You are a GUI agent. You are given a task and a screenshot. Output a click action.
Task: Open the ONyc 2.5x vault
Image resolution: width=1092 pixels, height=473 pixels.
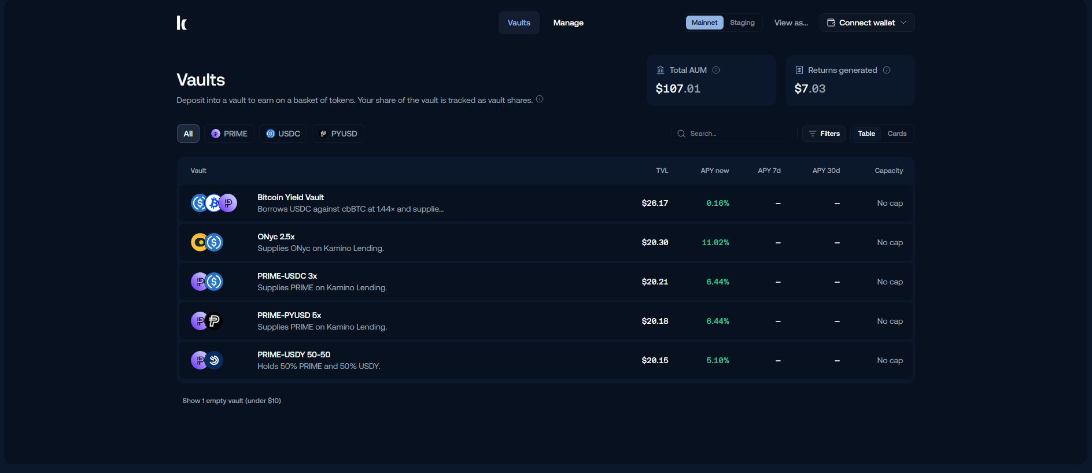(545, 242)
